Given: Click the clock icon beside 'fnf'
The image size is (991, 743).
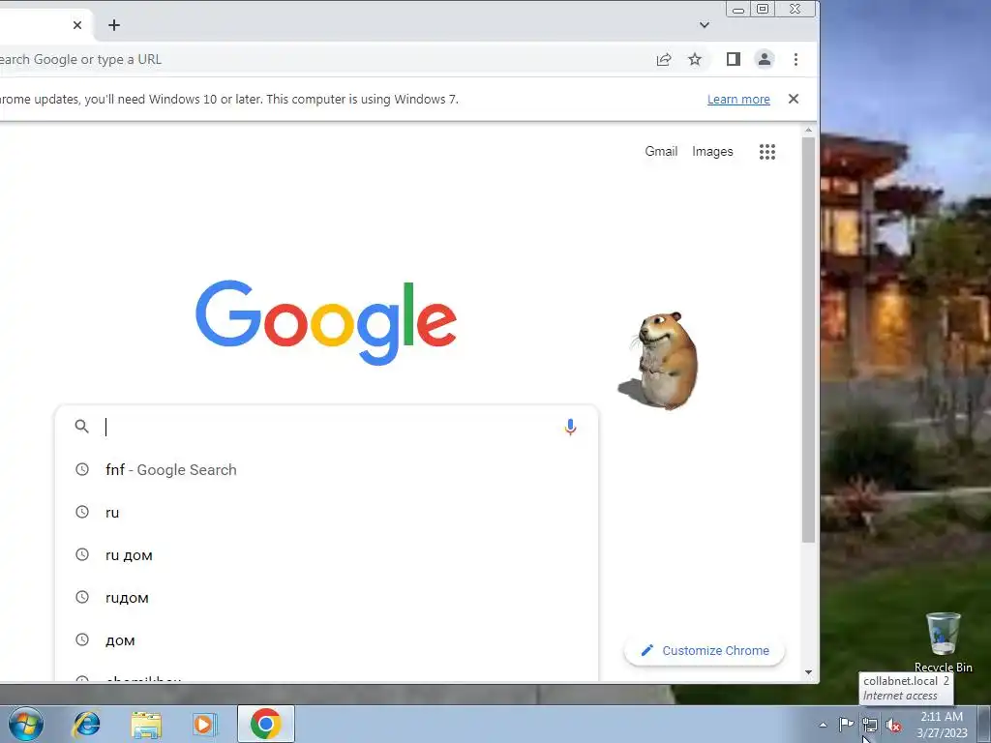Looking at the screenshot, I should (x=82, y=469).
